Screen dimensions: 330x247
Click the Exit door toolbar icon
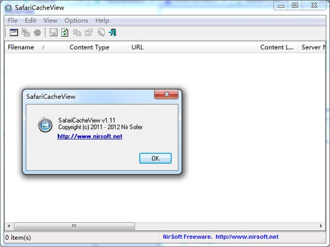point(113,32)
